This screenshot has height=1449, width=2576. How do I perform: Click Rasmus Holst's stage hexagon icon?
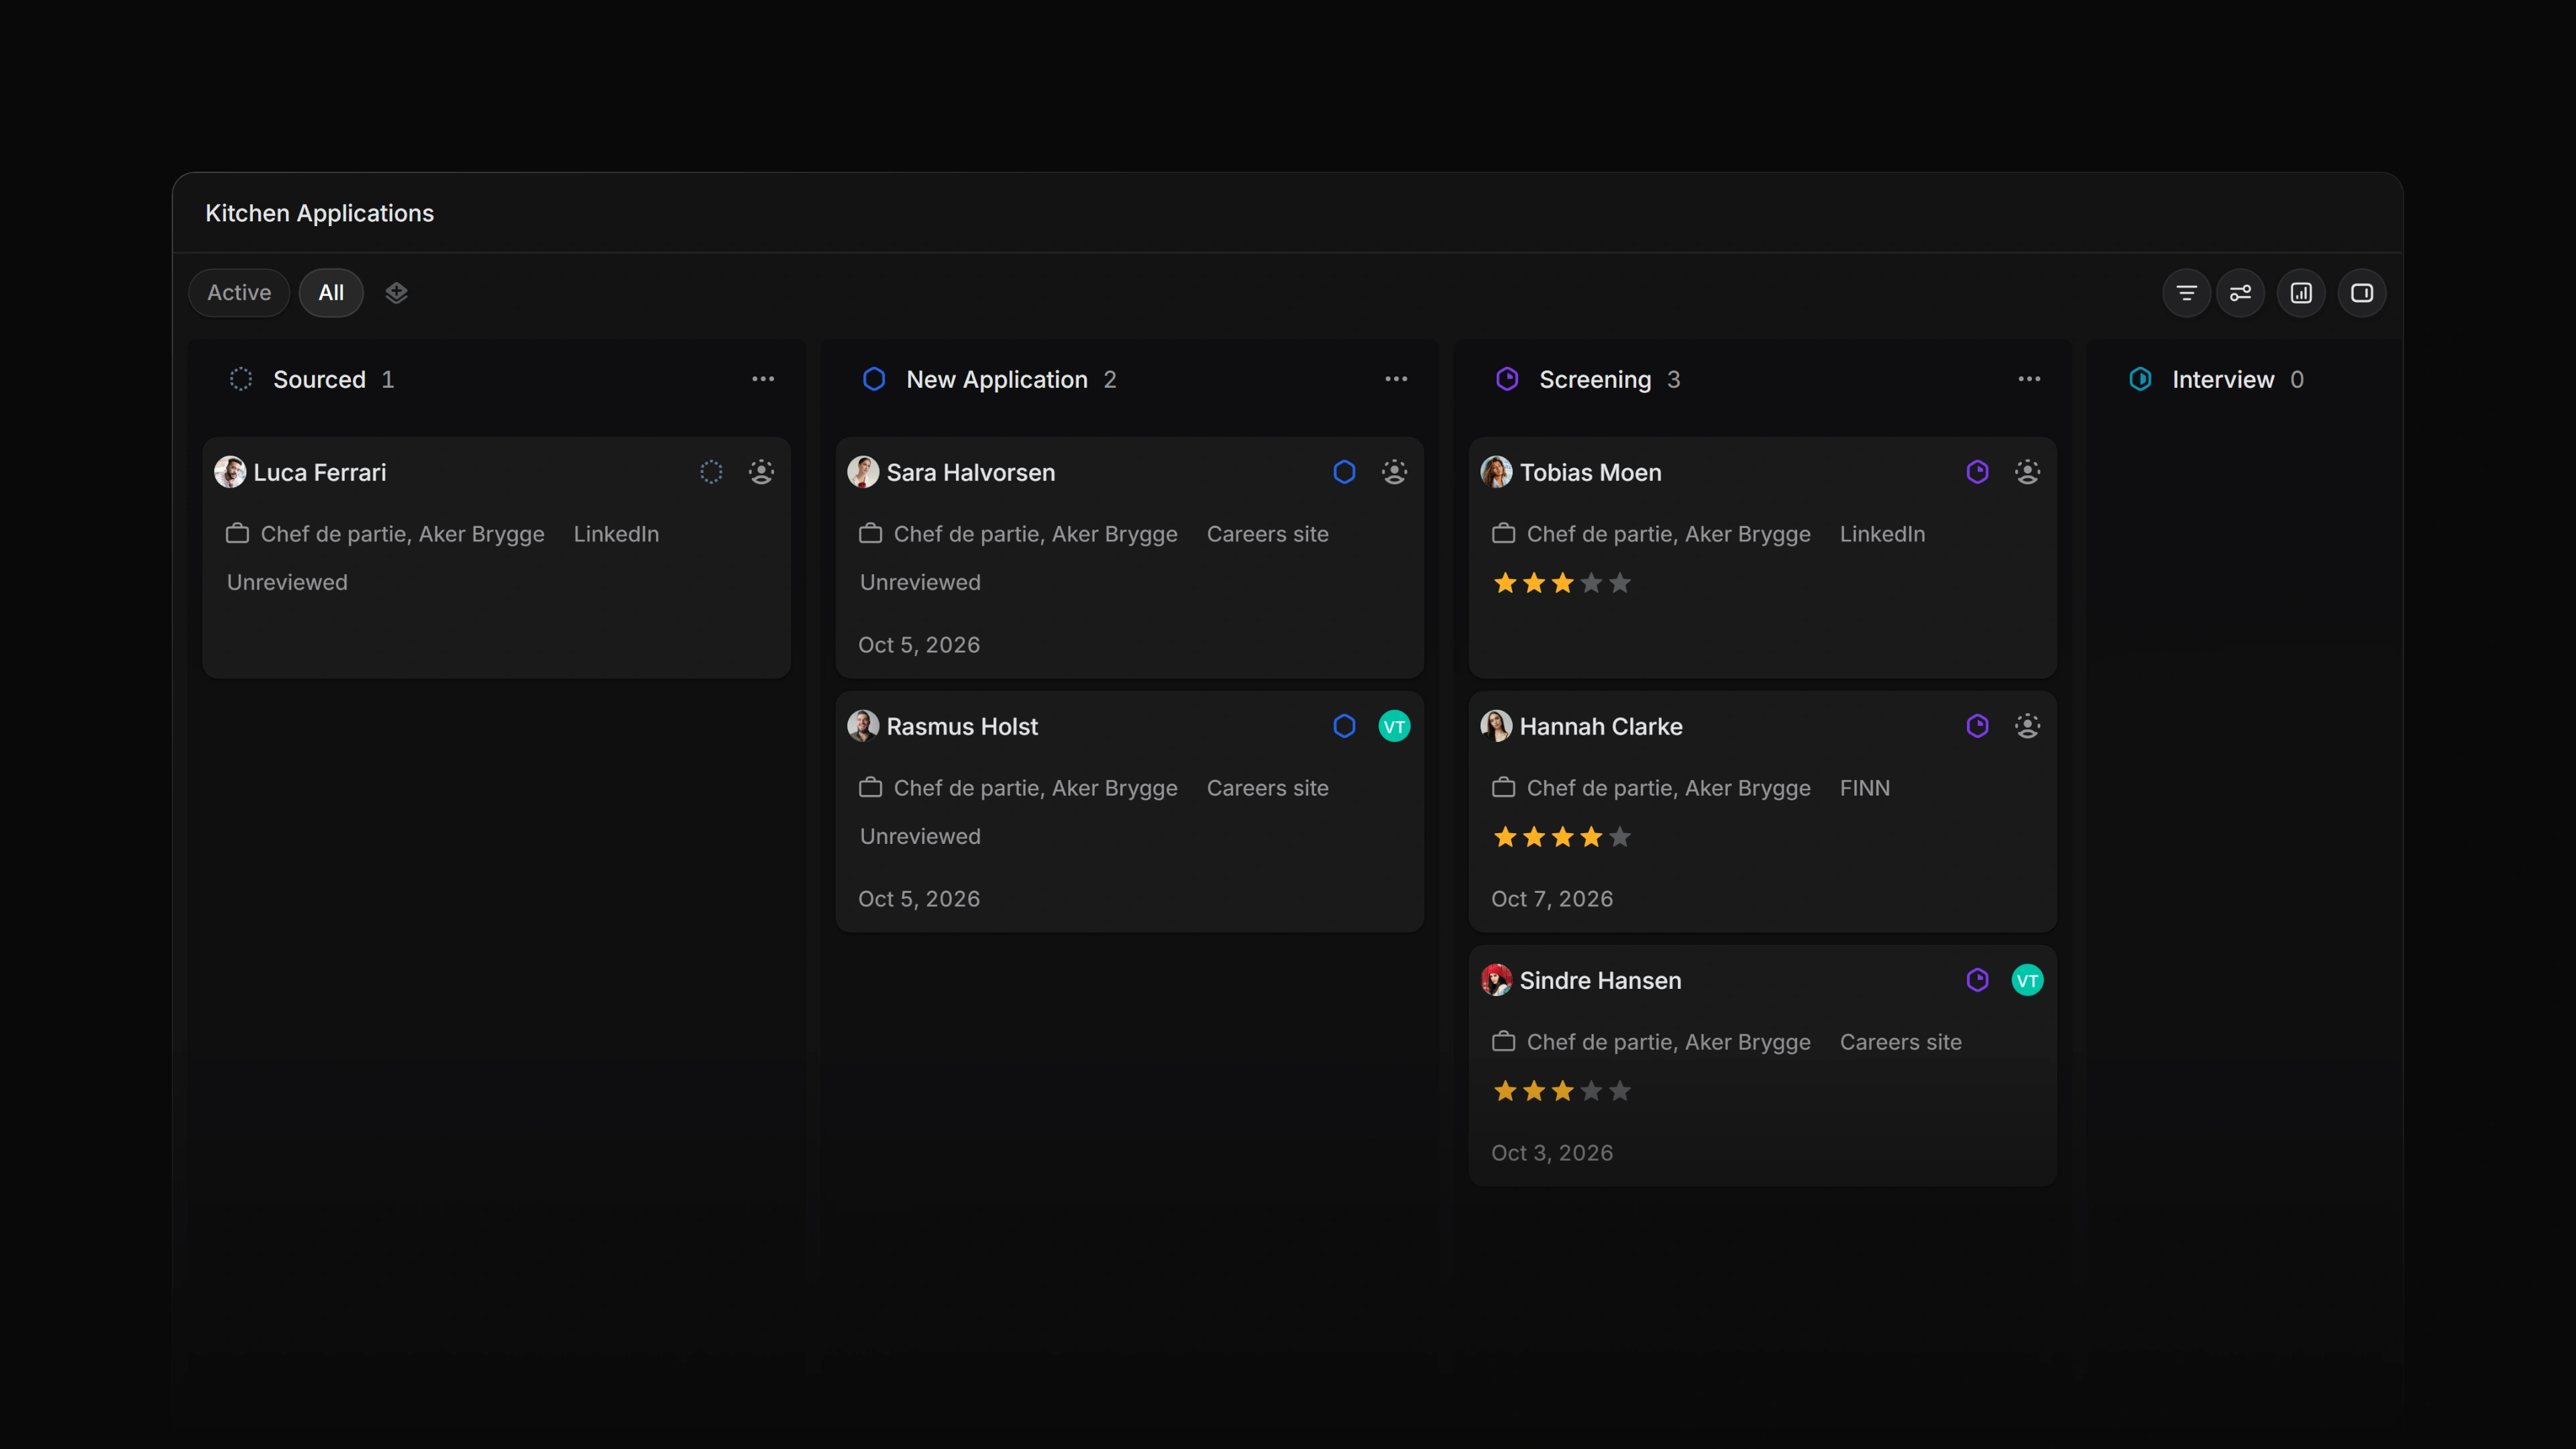(x=1344, y=726)
